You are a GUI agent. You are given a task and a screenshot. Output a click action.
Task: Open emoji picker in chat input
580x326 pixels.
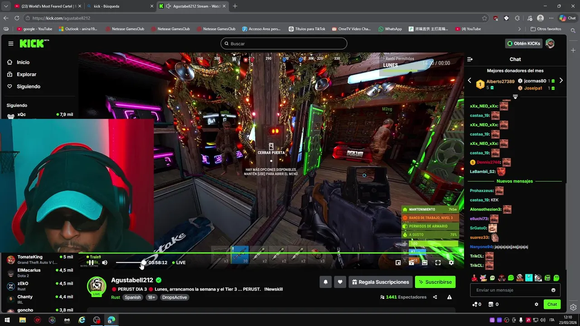553,290
